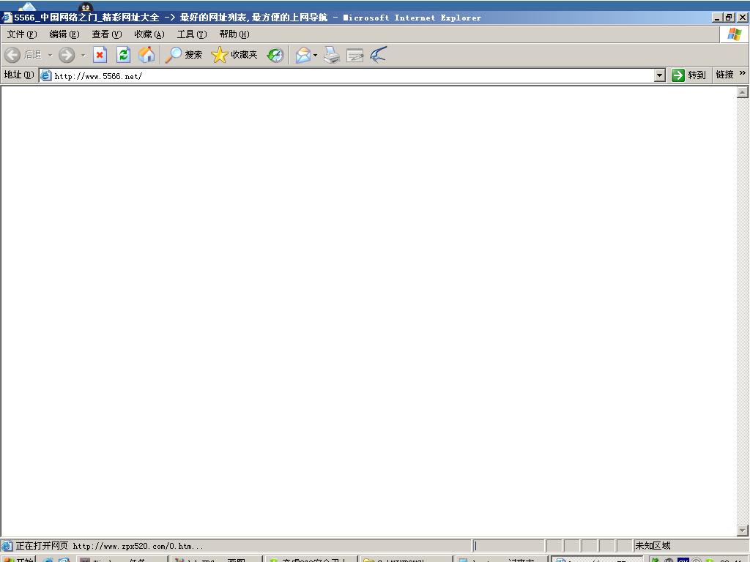This screenshot has width=750, height=562.
Task: Click the Mail envelope icon
Action: click(303, 55)
